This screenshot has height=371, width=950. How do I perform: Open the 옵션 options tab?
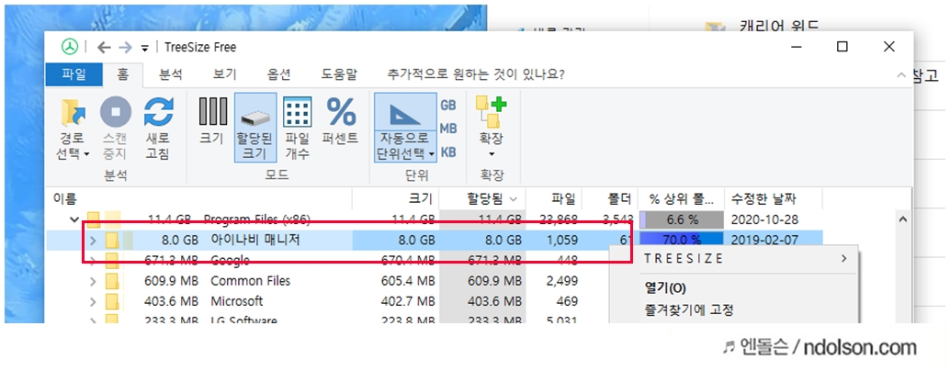pos(278,74)
